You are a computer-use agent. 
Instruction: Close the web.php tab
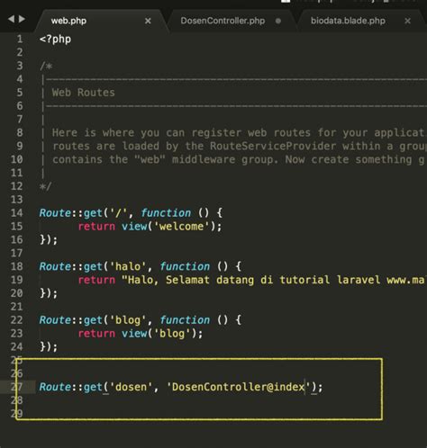[148, 21]
